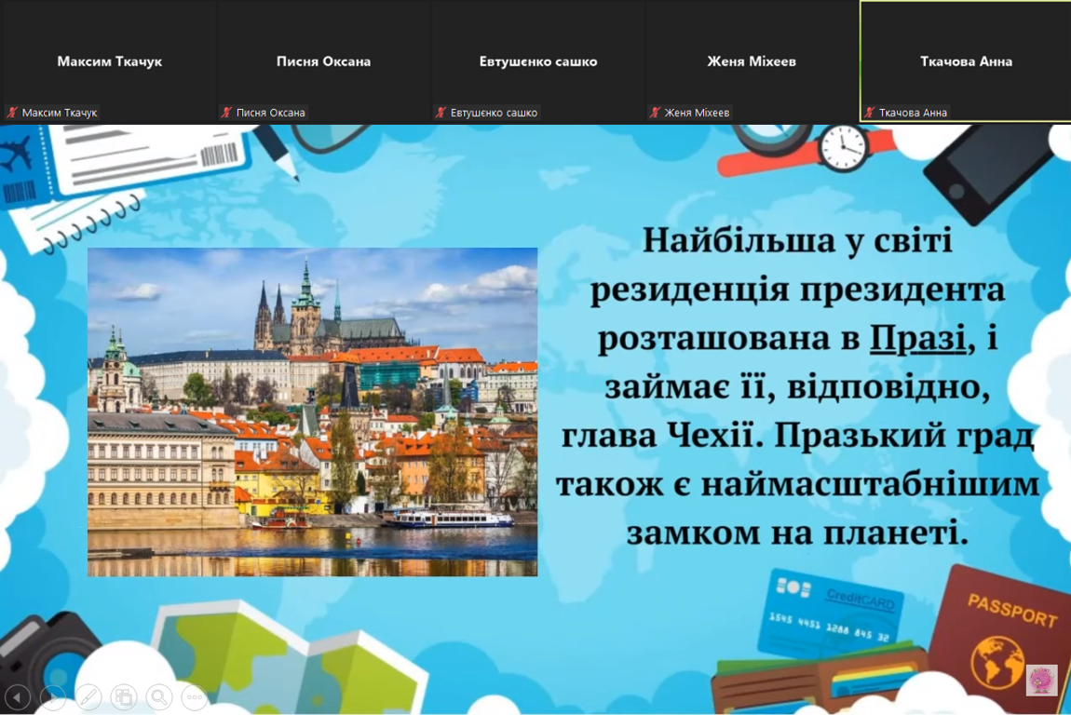1071x715 pixels.
Task: Select the Максим Ткачук participant tile
Action: pos(107,61)
